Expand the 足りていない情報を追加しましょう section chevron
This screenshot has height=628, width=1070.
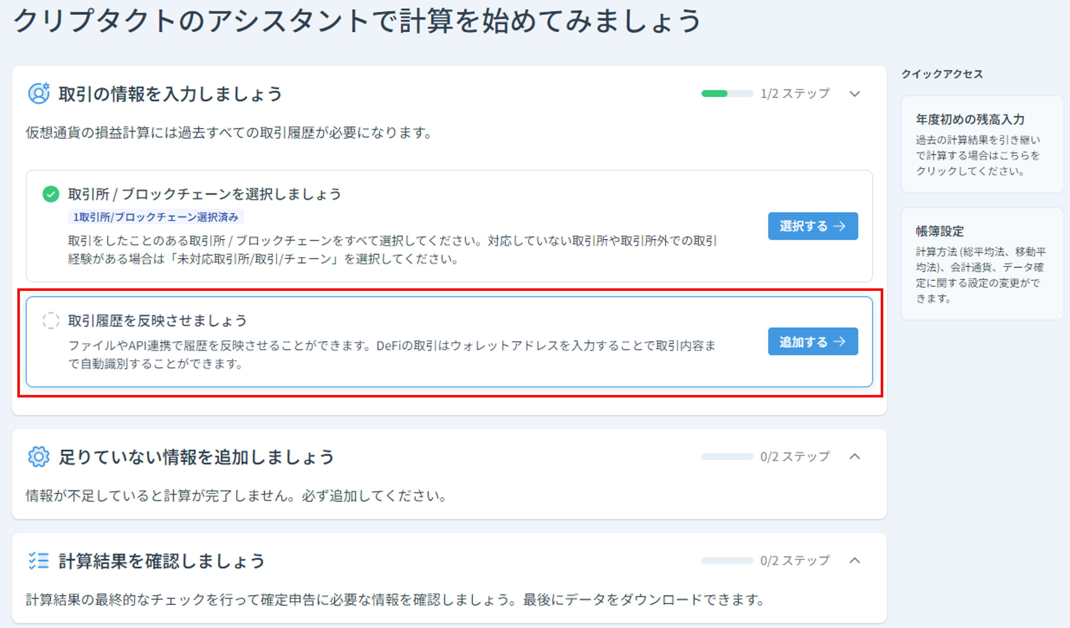[855, 456]
